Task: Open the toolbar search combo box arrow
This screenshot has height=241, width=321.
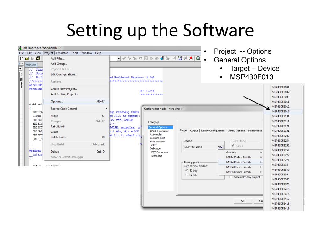Action: pyautogui.click(x=119, y=59)
